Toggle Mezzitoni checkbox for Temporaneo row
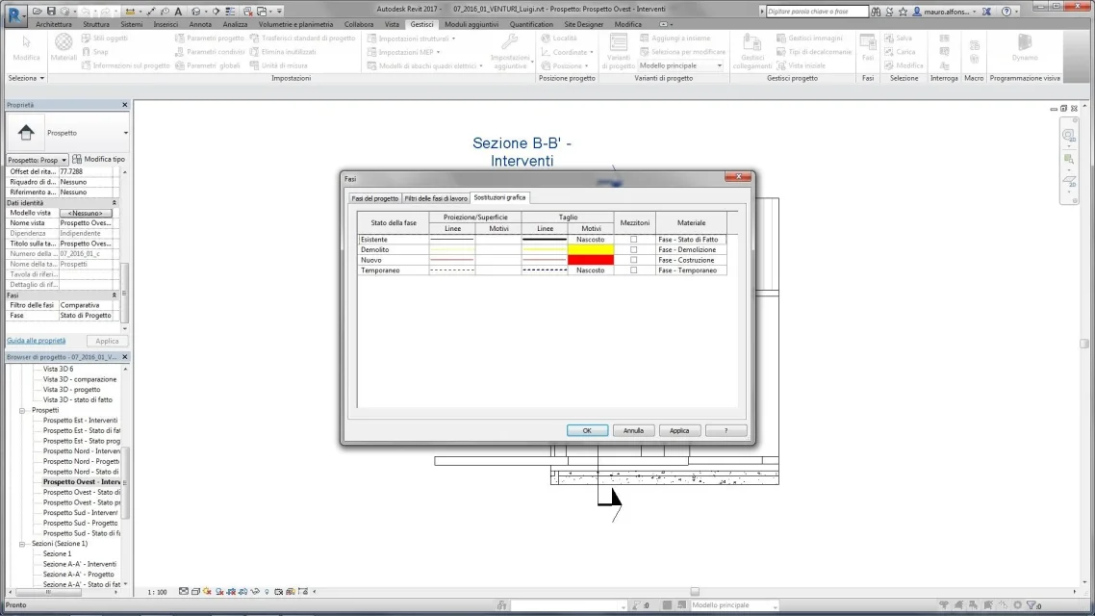The height and width of the screenshot is (616, 1095). click(x=633, y=270)
